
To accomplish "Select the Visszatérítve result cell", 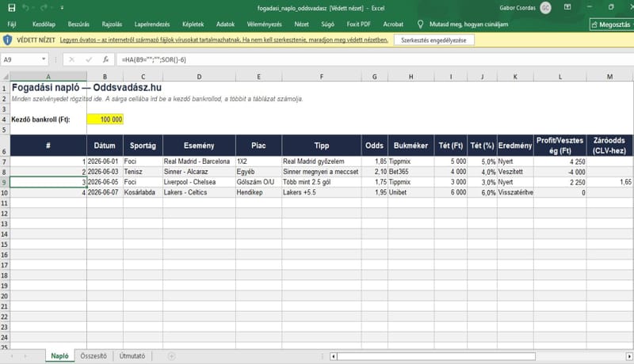I will [x=515, y=192].
